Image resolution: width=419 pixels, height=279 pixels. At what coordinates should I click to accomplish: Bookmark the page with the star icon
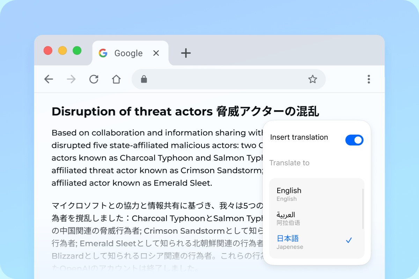(x=313, y=79)
